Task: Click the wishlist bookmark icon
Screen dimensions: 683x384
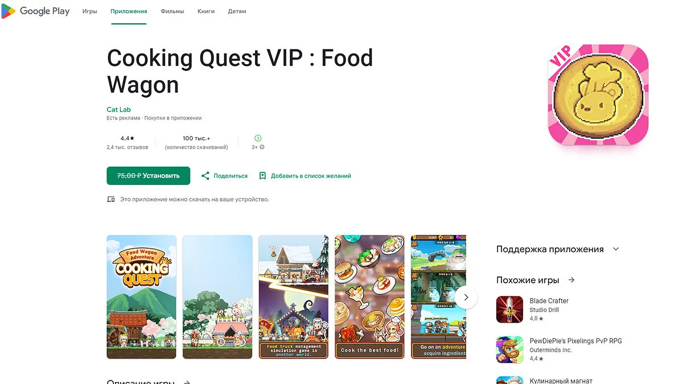Action: click(x=262, y=176)
